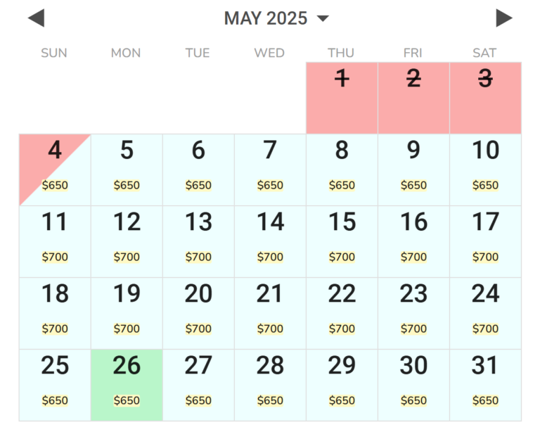The width and height of the screenshot is (540, 446).
Task: Select May 4 partially booked date
Action: click(x=55, y=169)
